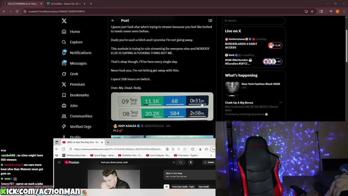The height and width of the screenshot is (196, 348).
Task: Click YouTube voice search microphone
Action: [x=191, y=162]
